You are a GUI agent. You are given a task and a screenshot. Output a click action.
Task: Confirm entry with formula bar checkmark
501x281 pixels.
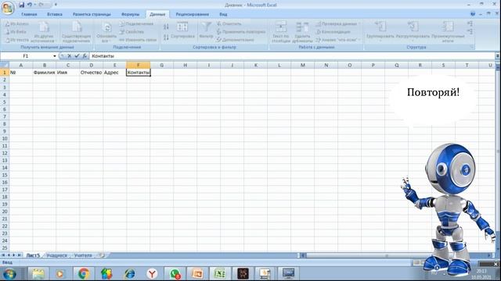pyautogui.click(x=77, y=56)
